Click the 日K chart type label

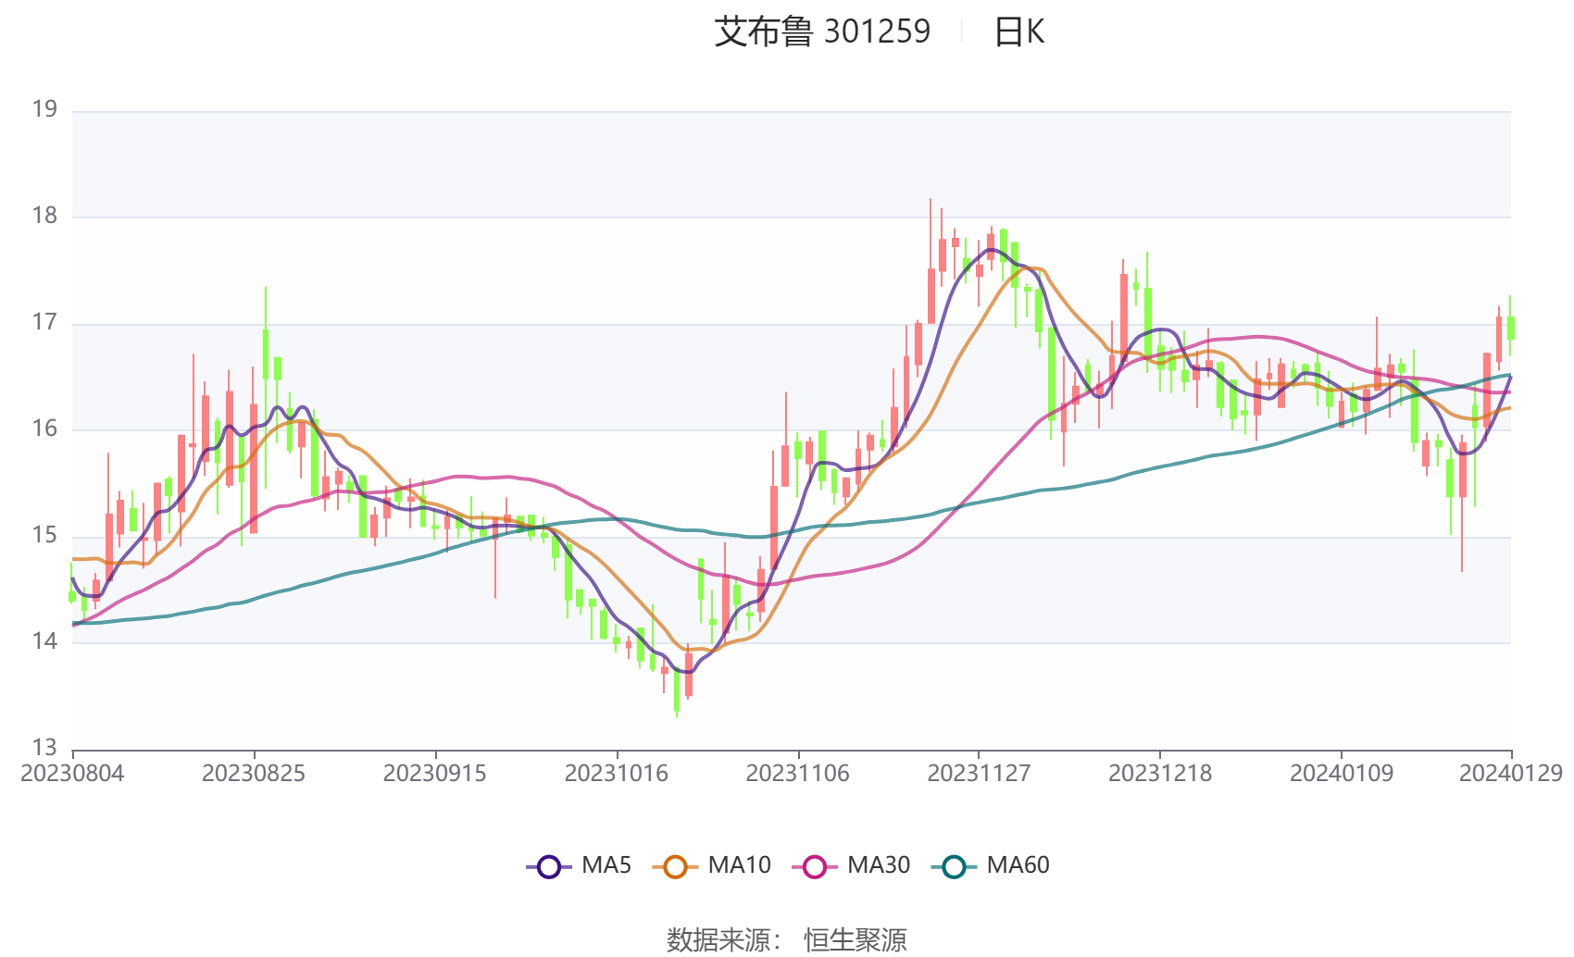pos(1018,31)
